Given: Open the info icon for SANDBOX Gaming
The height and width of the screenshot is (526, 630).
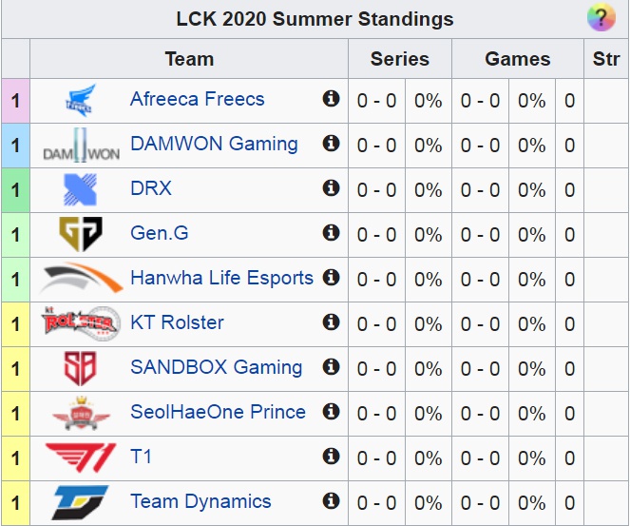Looking at the screenshot, I should (x=331, y=367).
